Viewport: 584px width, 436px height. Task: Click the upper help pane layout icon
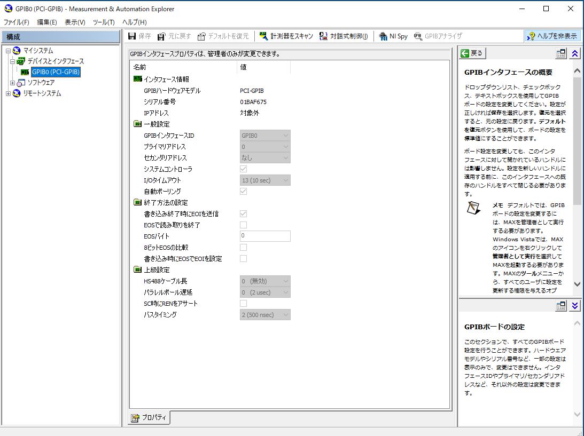pos(560,53)
